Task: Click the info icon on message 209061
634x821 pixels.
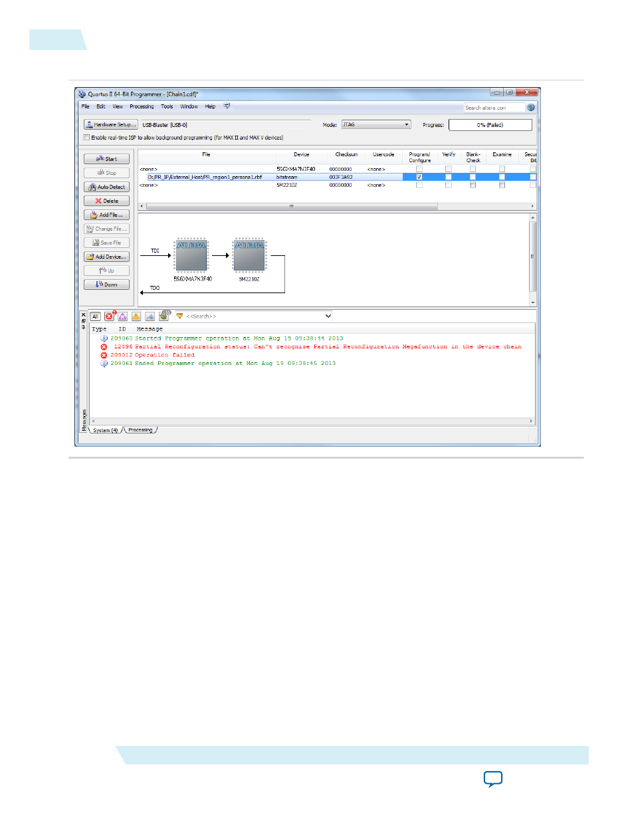Action: (x=104, y=364)
